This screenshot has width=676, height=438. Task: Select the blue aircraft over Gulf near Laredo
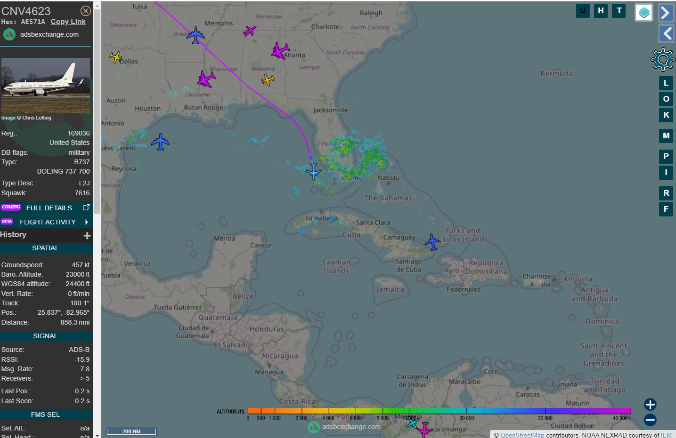coord(160,142)
